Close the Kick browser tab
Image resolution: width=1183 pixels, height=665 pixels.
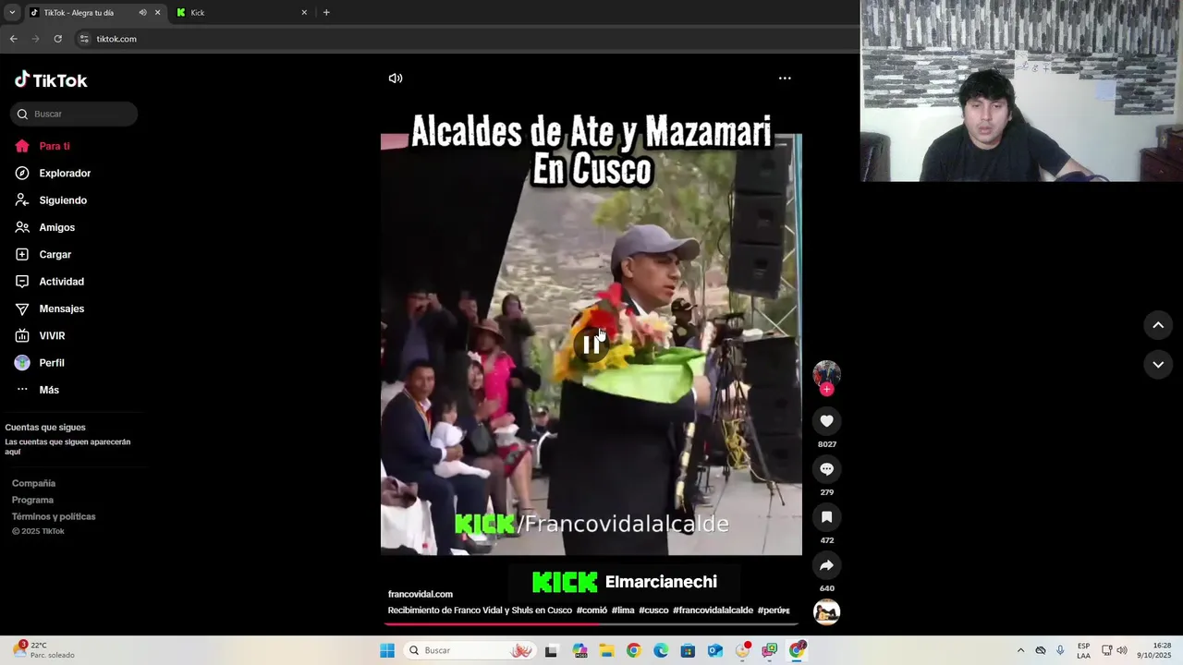(304, 13)
